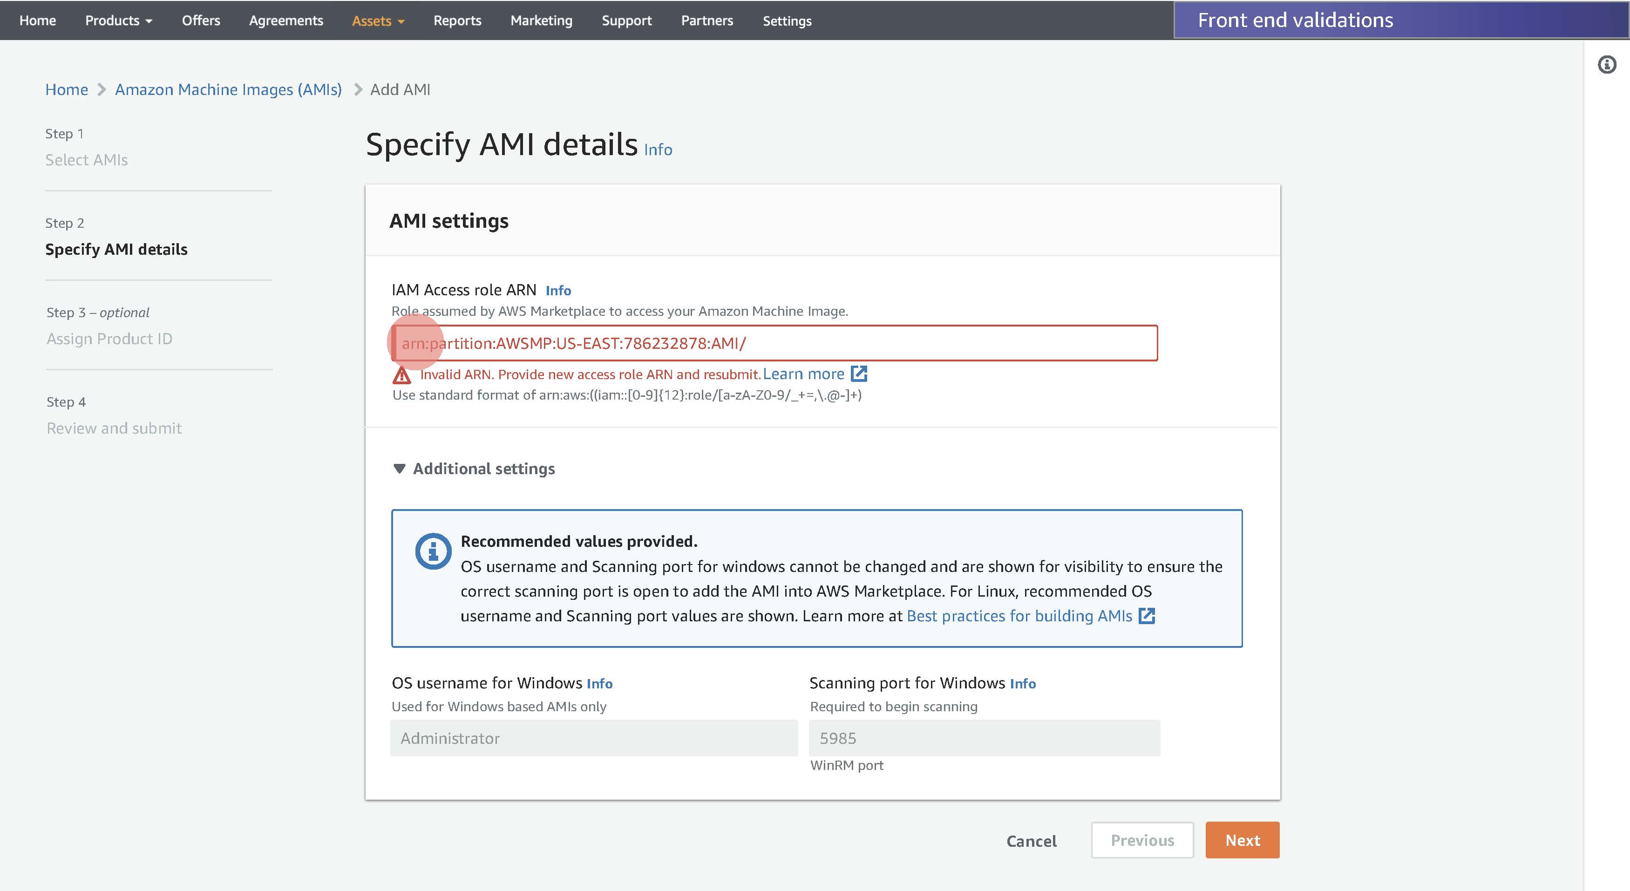The image size is (1630, 891).
Task: Open Info link for Scanning port for Windows
Action: pos(1023,683)
